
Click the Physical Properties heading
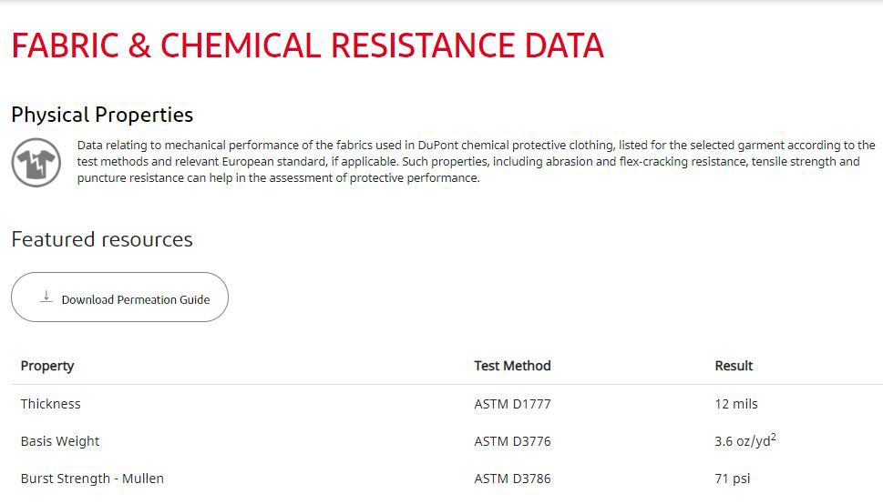point(102,116)
